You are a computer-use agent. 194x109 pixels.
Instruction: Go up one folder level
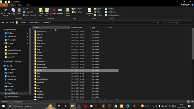click(13, 23)
